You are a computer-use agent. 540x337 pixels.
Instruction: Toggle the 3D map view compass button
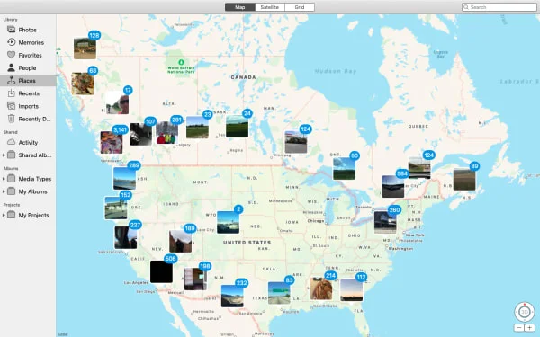click(x=524, y=312)
